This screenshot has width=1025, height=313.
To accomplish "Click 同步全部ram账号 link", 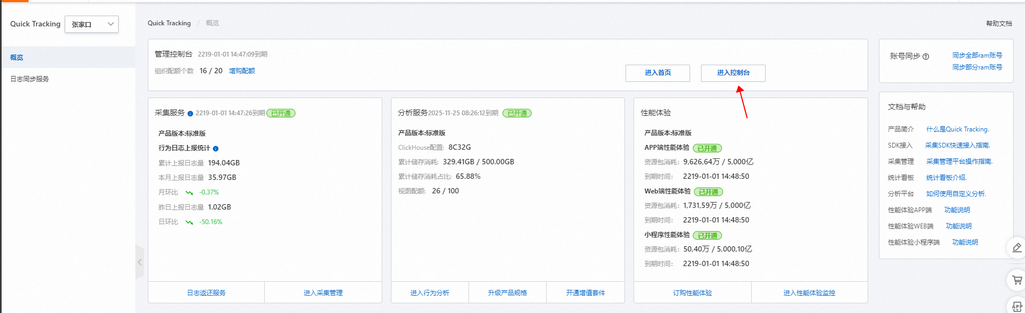I will point(977,55).
